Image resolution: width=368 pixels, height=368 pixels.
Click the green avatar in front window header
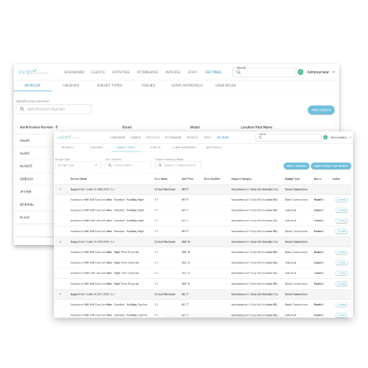(326, 137)
